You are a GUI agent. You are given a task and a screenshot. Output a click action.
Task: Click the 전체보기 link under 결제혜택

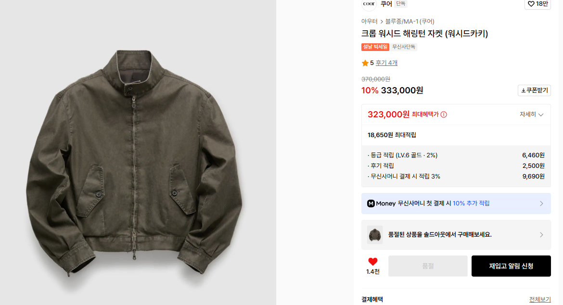(539, 299)
